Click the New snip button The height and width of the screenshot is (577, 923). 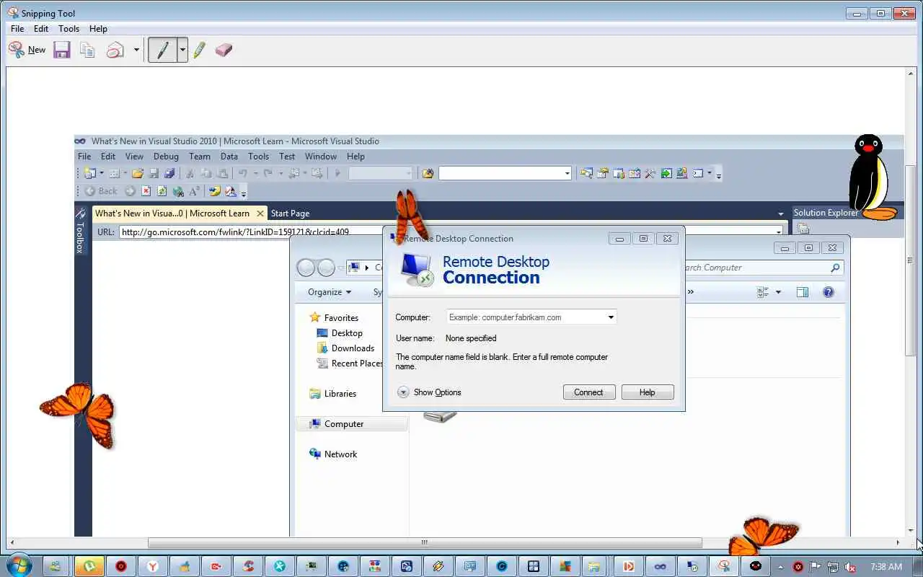[27, 50]
